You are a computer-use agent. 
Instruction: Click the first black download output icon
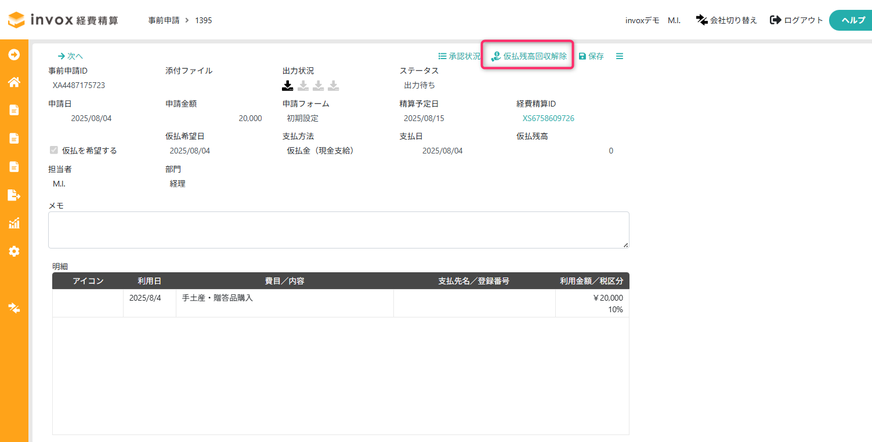tap(288, 86)
